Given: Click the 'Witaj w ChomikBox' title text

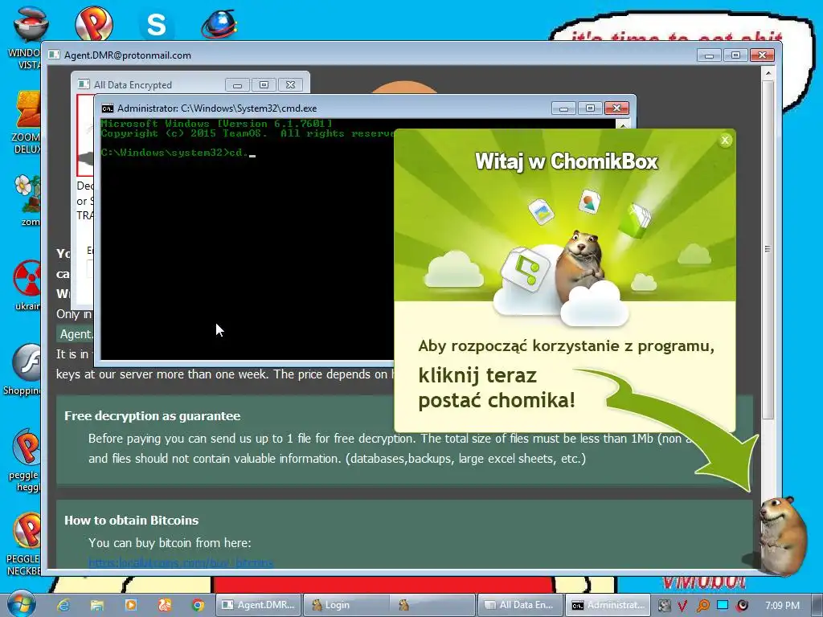Looking at the screenshot, I should pos(567,161).
